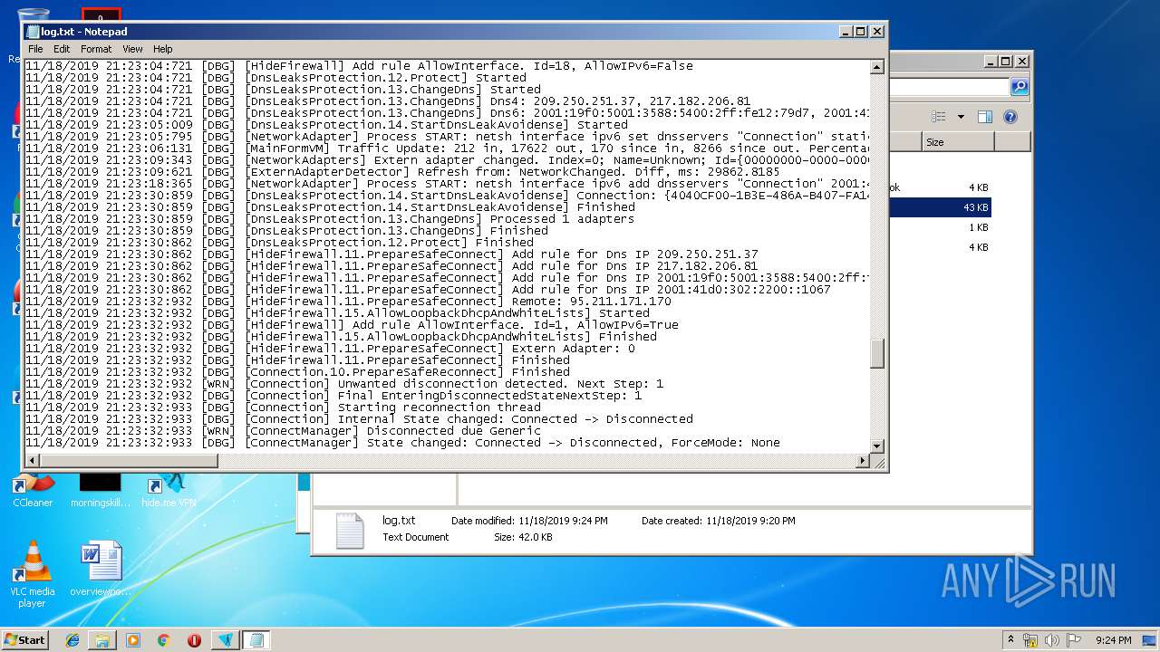Launch Google Chrome from the taskbar
The height and width of the screenshot is (652, 1160).
point(163,640)
